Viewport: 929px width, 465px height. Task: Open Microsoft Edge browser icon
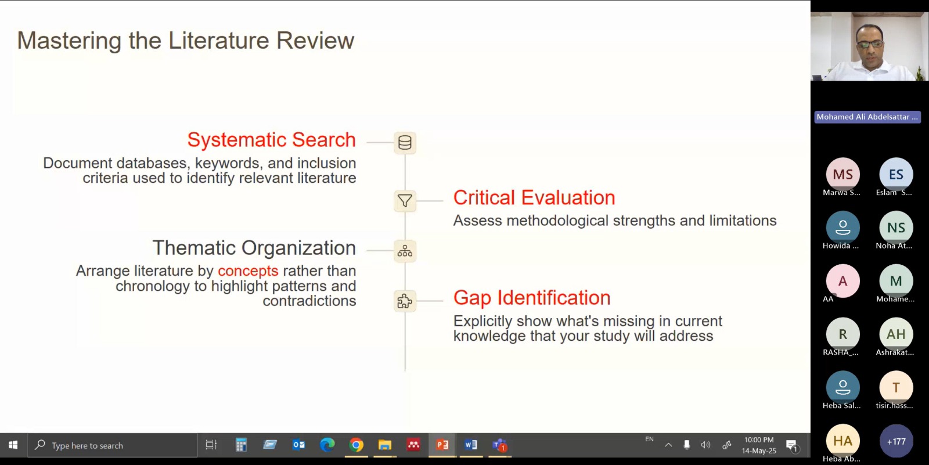tap(327, 445)
